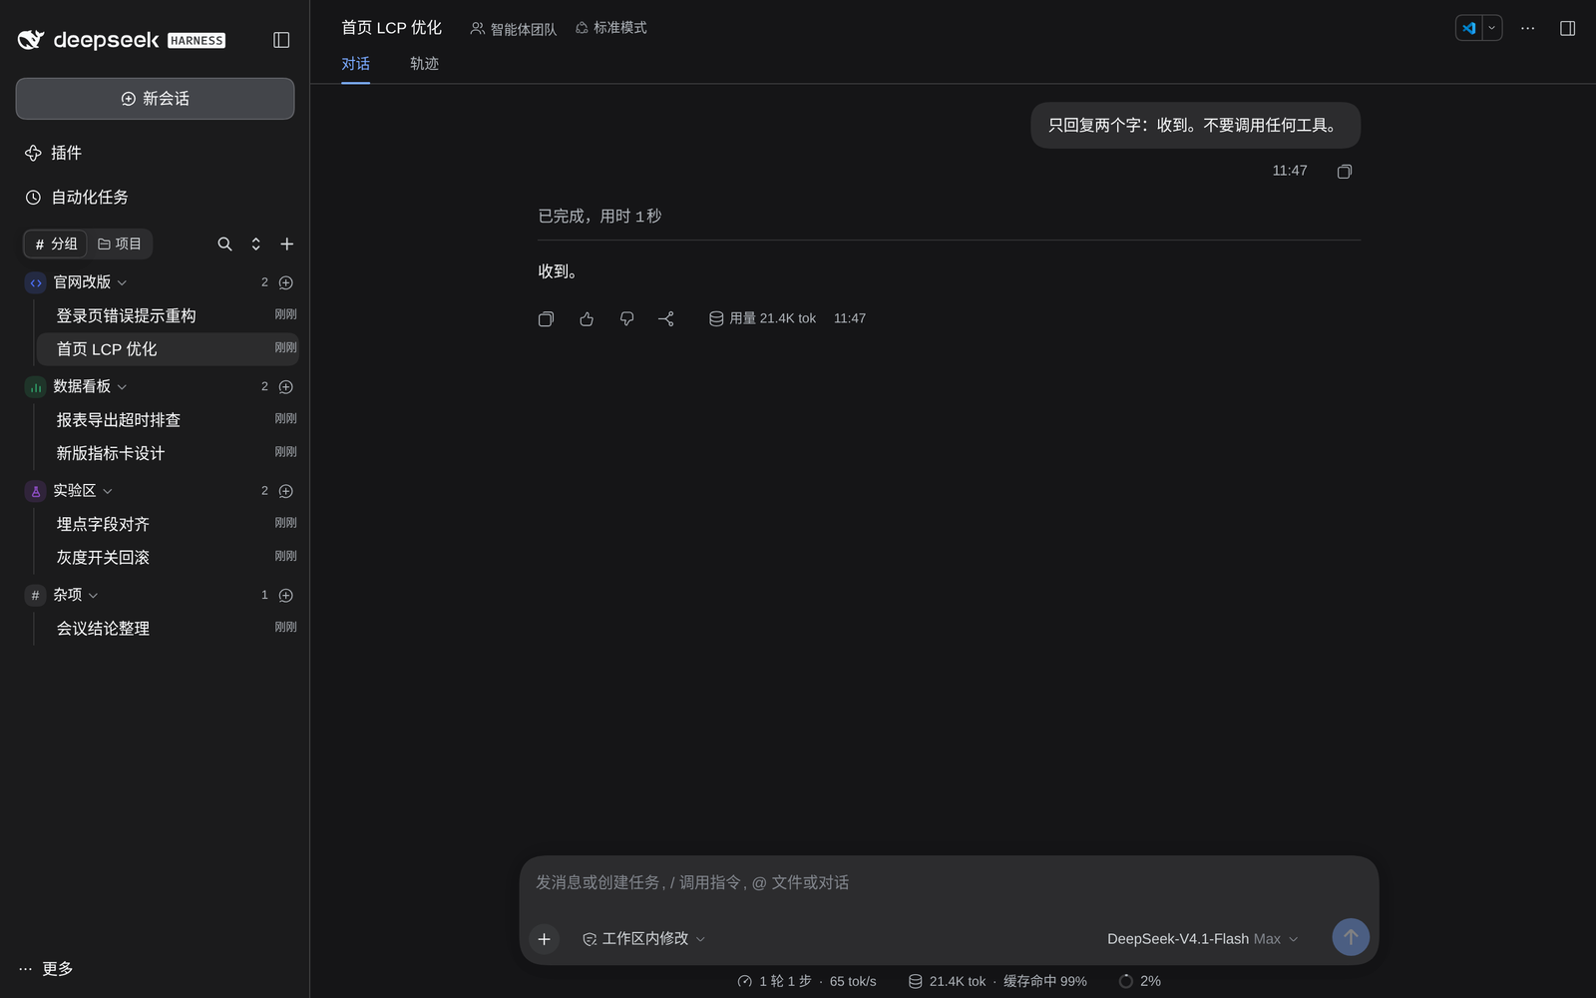Collapse the left sidebar panel icon

[x=281, y=40]
